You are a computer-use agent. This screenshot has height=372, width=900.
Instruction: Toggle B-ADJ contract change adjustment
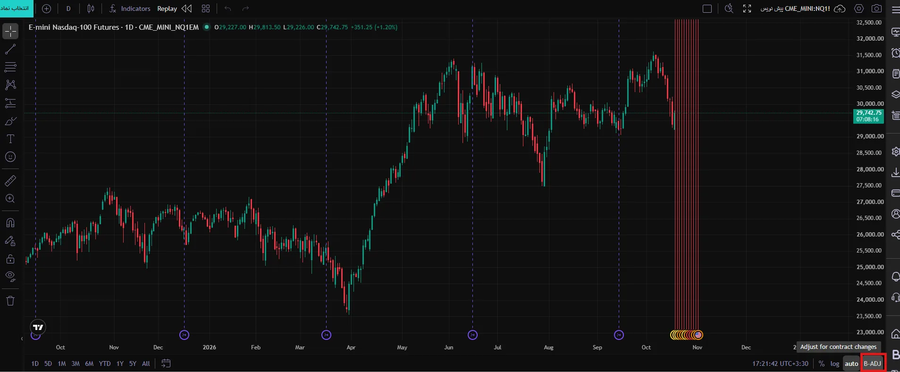click(873, 364)
